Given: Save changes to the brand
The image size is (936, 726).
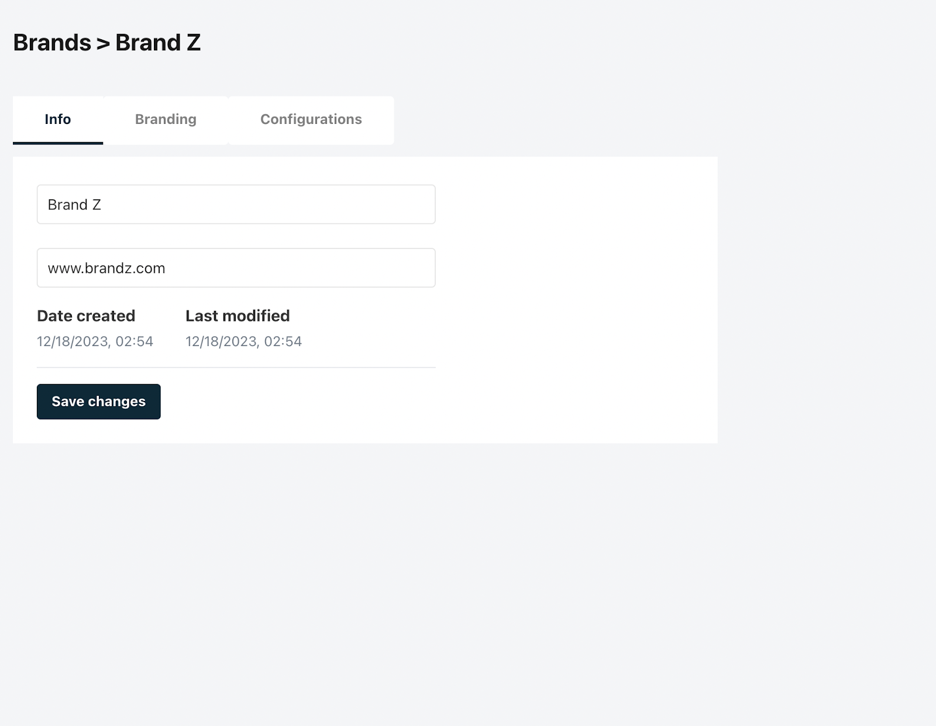Looking at the screenshot, I should pos(98,402).
